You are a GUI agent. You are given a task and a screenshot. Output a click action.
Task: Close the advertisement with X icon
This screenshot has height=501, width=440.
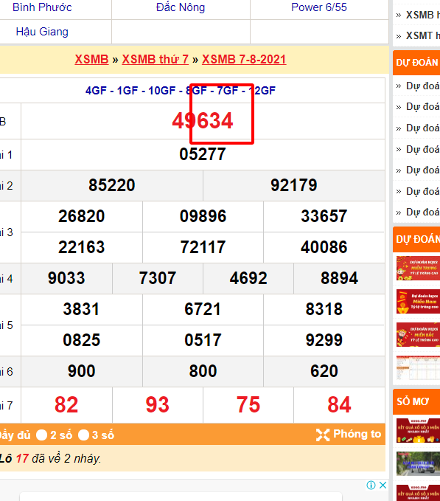(383, 485)
